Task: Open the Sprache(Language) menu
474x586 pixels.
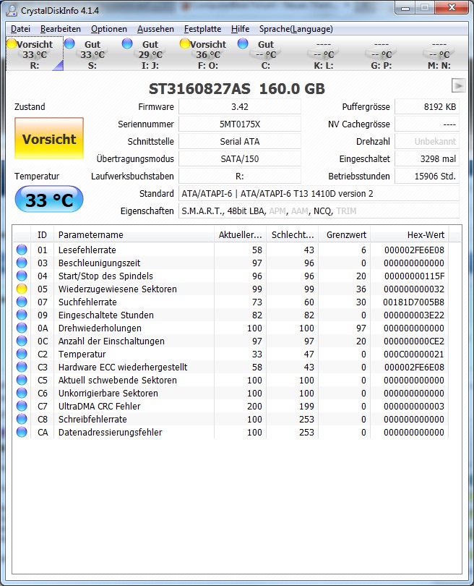Action: (x=296, y=29)
